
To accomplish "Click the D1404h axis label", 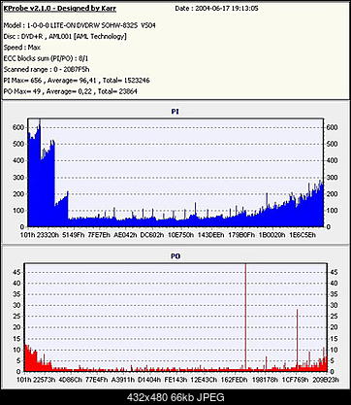I will 149,380.
